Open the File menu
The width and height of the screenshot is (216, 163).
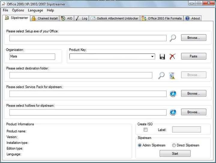(x=5, y=10)
